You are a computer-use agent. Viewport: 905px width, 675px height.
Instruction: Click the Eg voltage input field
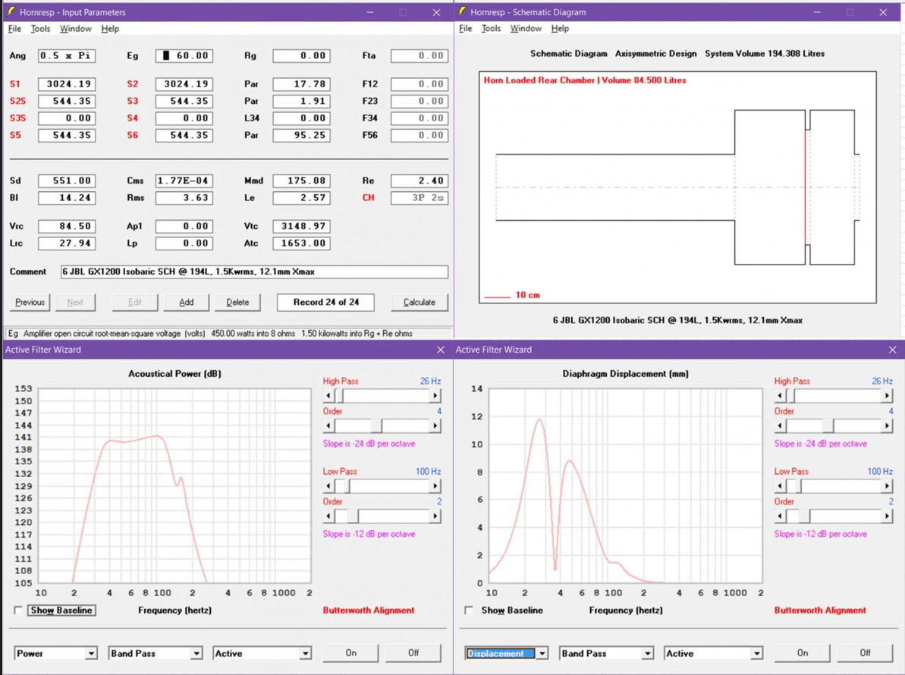pyautogui.click(x=184, y=55)
